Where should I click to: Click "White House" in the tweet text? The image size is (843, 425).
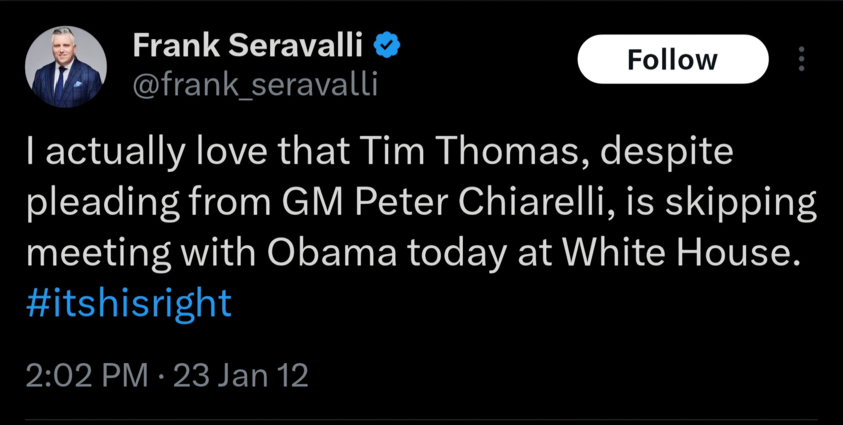(681, 253)
